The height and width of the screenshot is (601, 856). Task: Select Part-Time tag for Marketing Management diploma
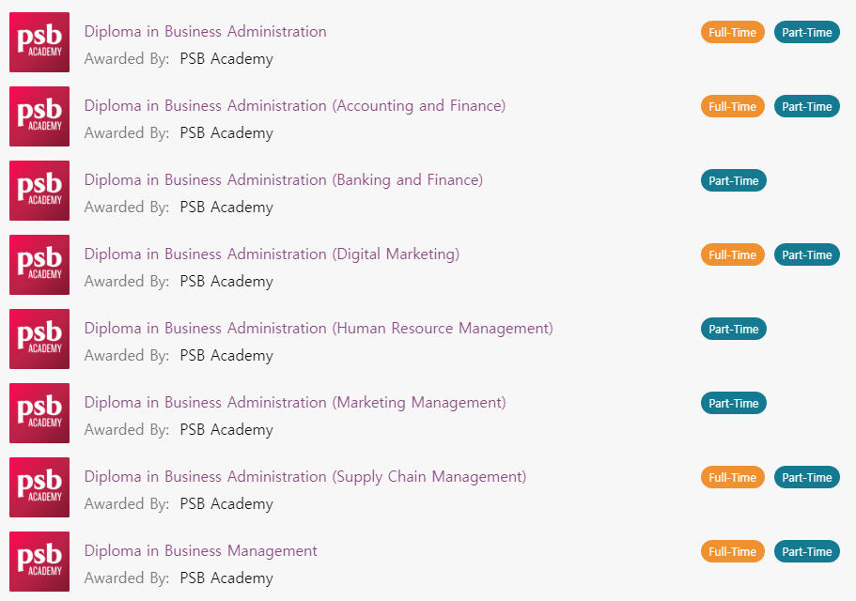(x=734, y=403)
